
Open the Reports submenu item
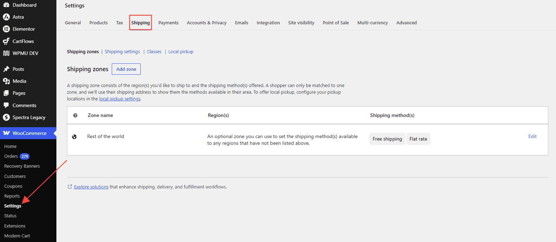pyautogui.click(x=12, y=196)
